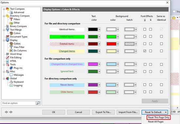Image resolution: width=180 pixels, height=124 pixels.
Task: Pick the purple Newer items text swatch
Action: click(x=93, y=85)
